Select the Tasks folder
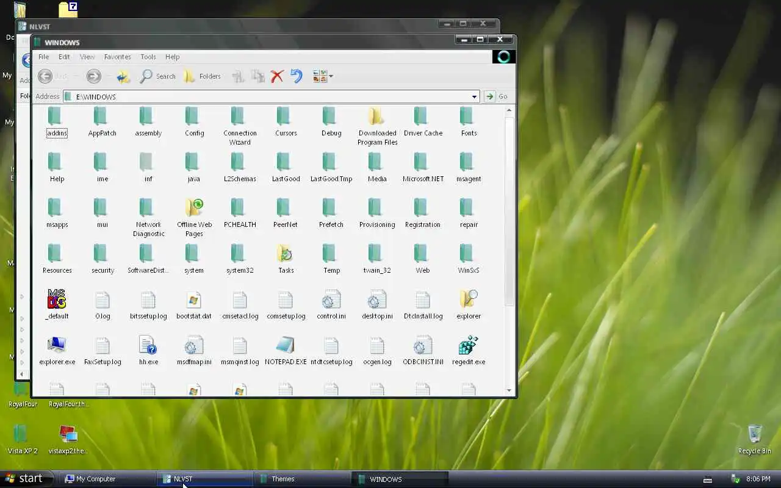 coord(286,259)
